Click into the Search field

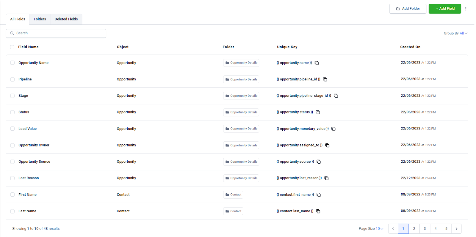pos(56,33)
